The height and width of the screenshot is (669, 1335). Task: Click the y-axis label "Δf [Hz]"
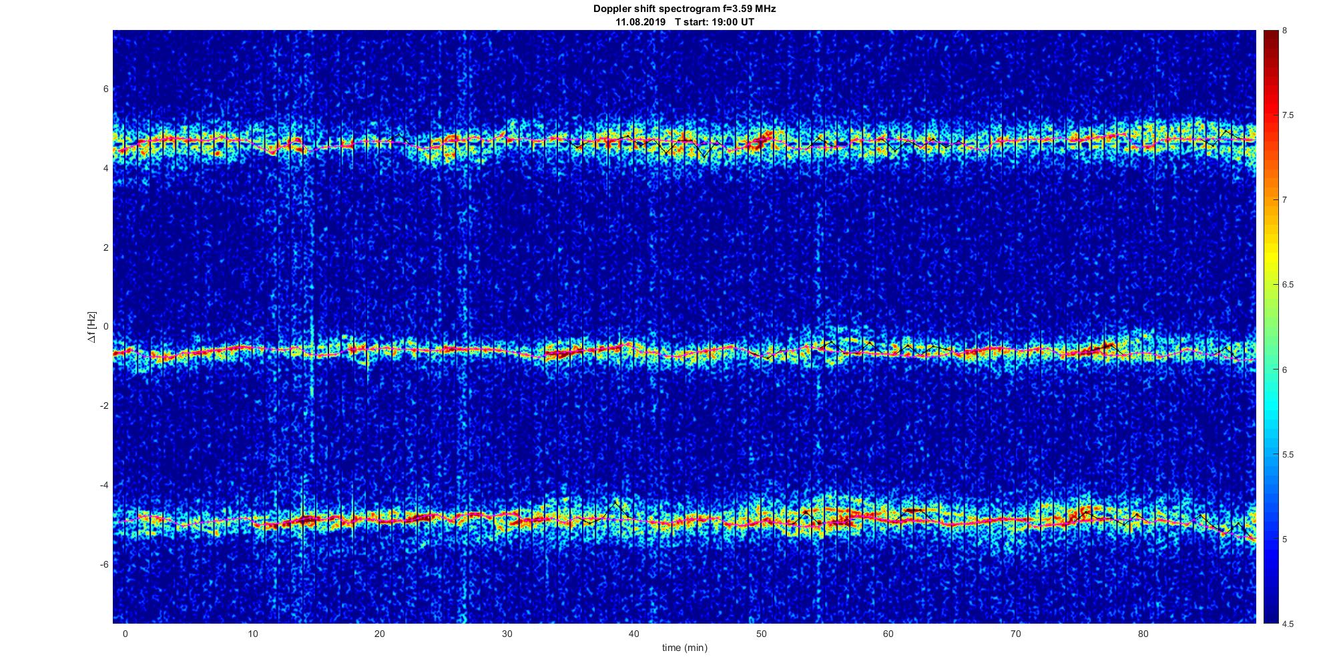pos(91,327)
